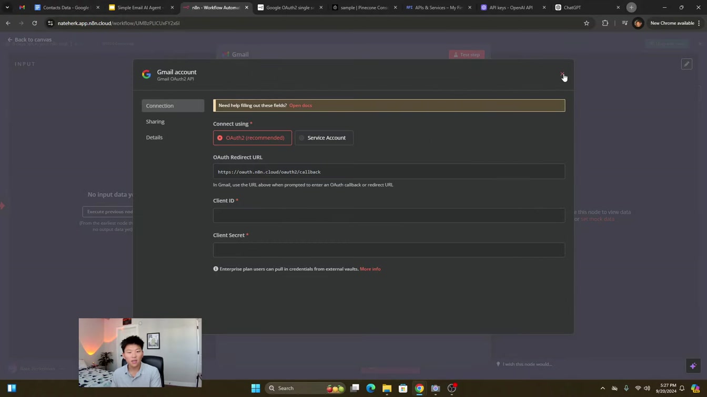Open Google Chrome from the taskbar

tap(419, 388)
